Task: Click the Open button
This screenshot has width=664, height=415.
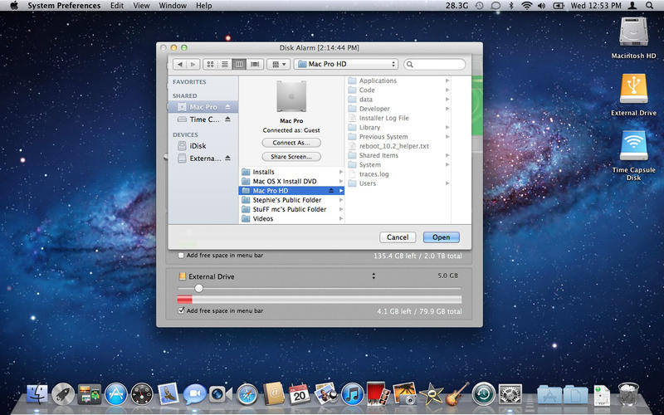Action: point(442,237)
